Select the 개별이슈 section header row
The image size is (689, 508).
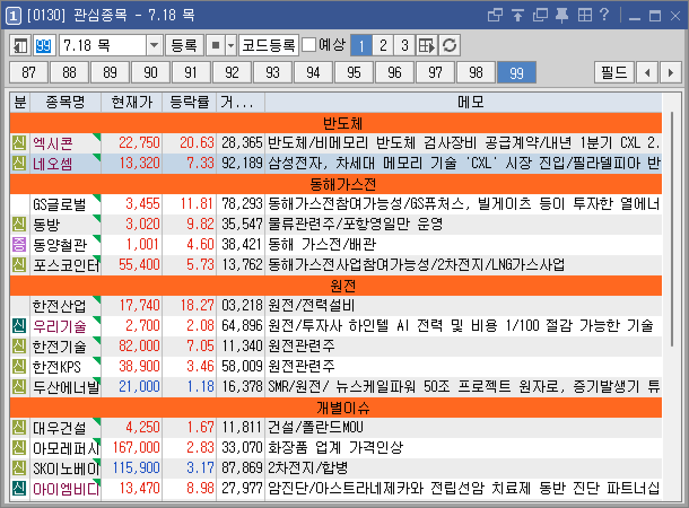335,407
